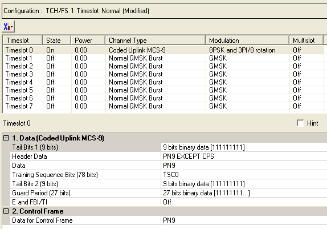Collapse the Data (Coded Uplink MCS-9) section
This screenshot has height=229, width=327.
[x=6, y=138]
